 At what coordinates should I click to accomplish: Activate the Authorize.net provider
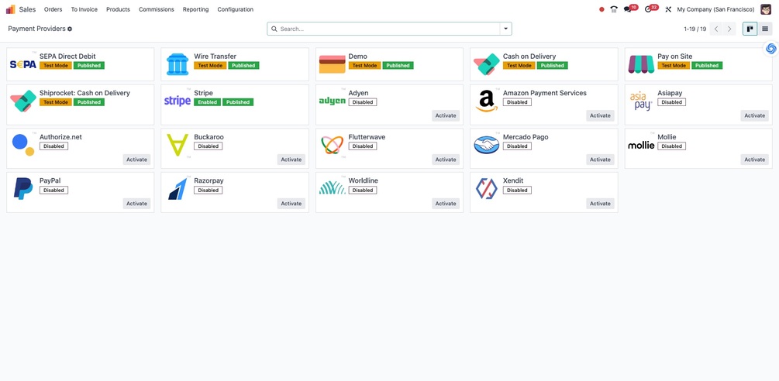(x=136, y=160)
